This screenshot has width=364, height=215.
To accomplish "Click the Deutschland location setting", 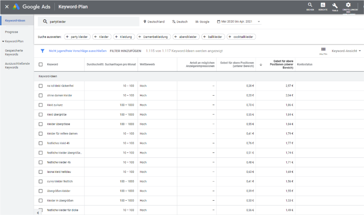I will (154, 22).
